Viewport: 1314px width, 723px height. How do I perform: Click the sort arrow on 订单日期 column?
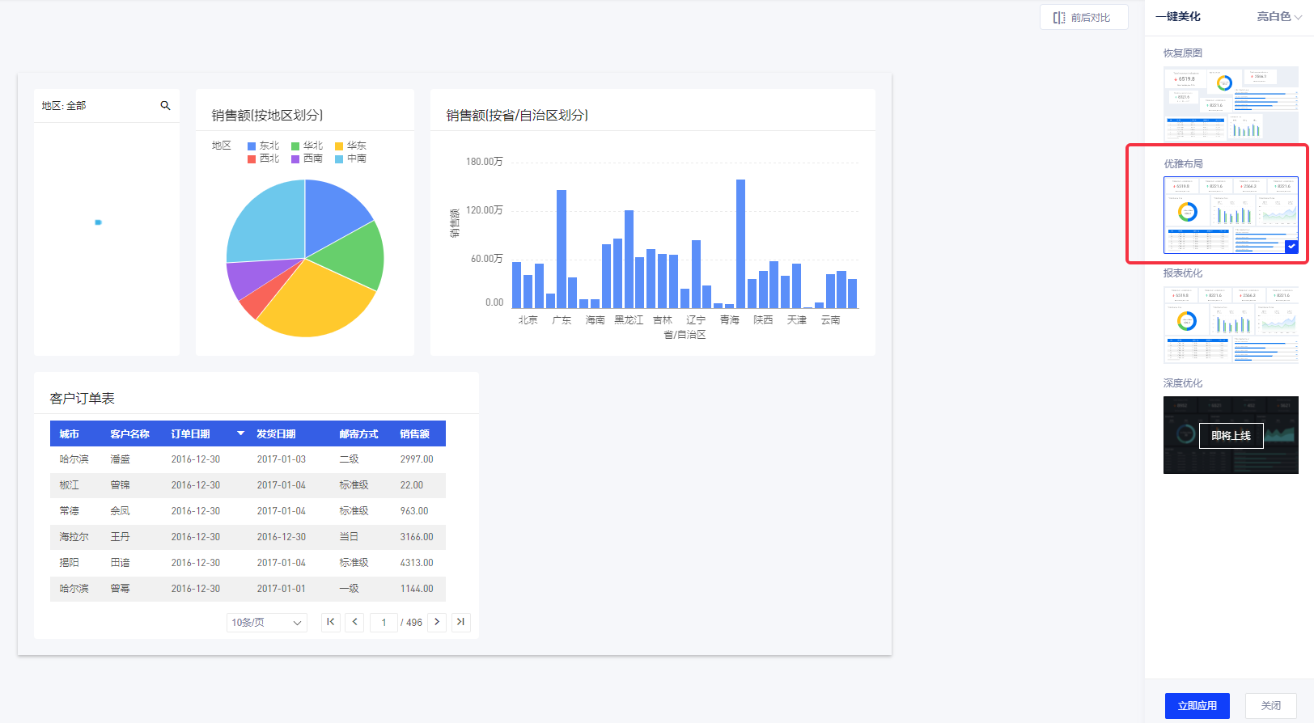point(240,434)
